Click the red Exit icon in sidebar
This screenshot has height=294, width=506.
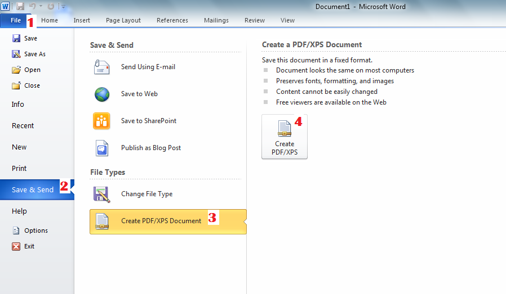click(x=16, y=246)
